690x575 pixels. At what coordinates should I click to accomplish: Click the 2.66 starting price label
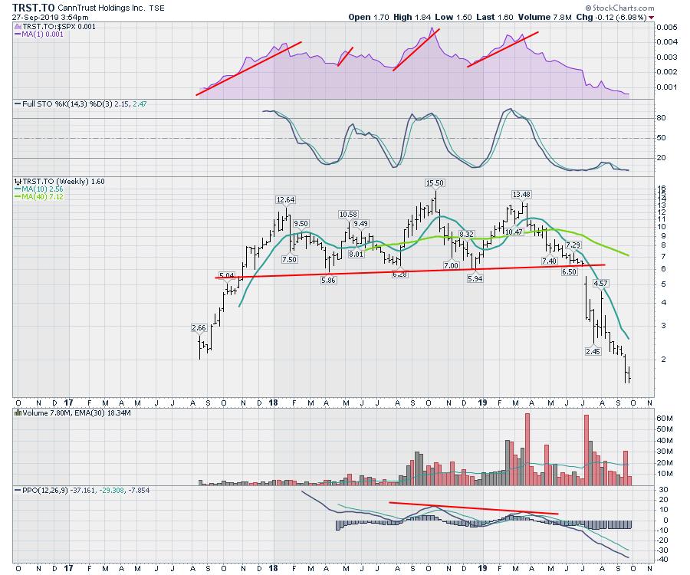[199, 328]
